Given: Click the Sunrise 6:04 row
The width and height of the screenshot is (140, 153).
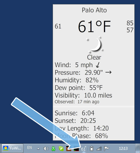Looking at the screenshot, I should [x=74, y=113].
